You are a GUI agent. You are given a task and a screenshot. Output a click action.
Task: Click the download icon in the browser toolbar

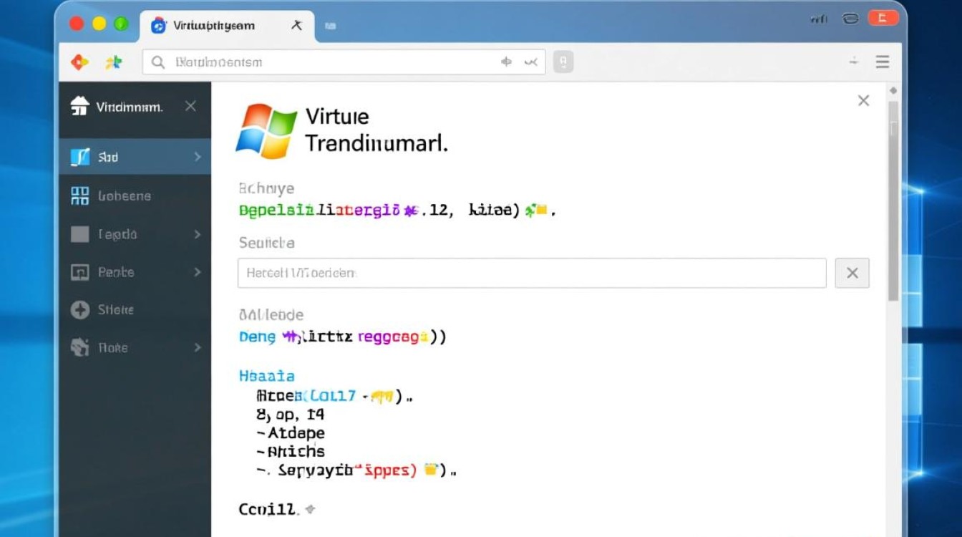[x=853, y=62]
